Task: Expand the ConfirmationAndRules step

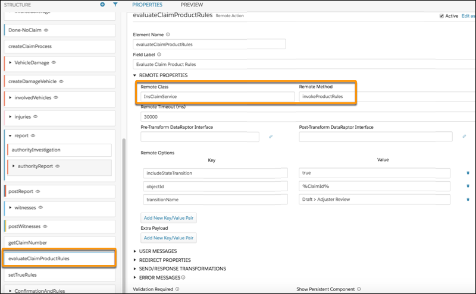Action: (x=10, y=291)
